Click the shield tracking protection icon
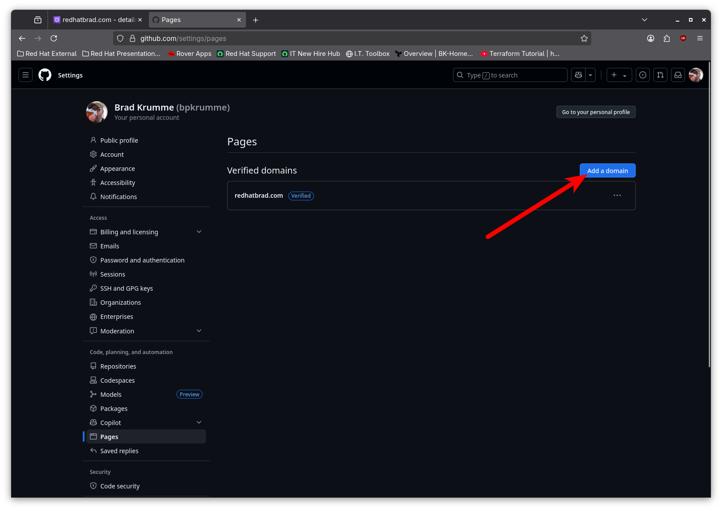The height and width of the screenshot is (510, 722). coord(120,38)
